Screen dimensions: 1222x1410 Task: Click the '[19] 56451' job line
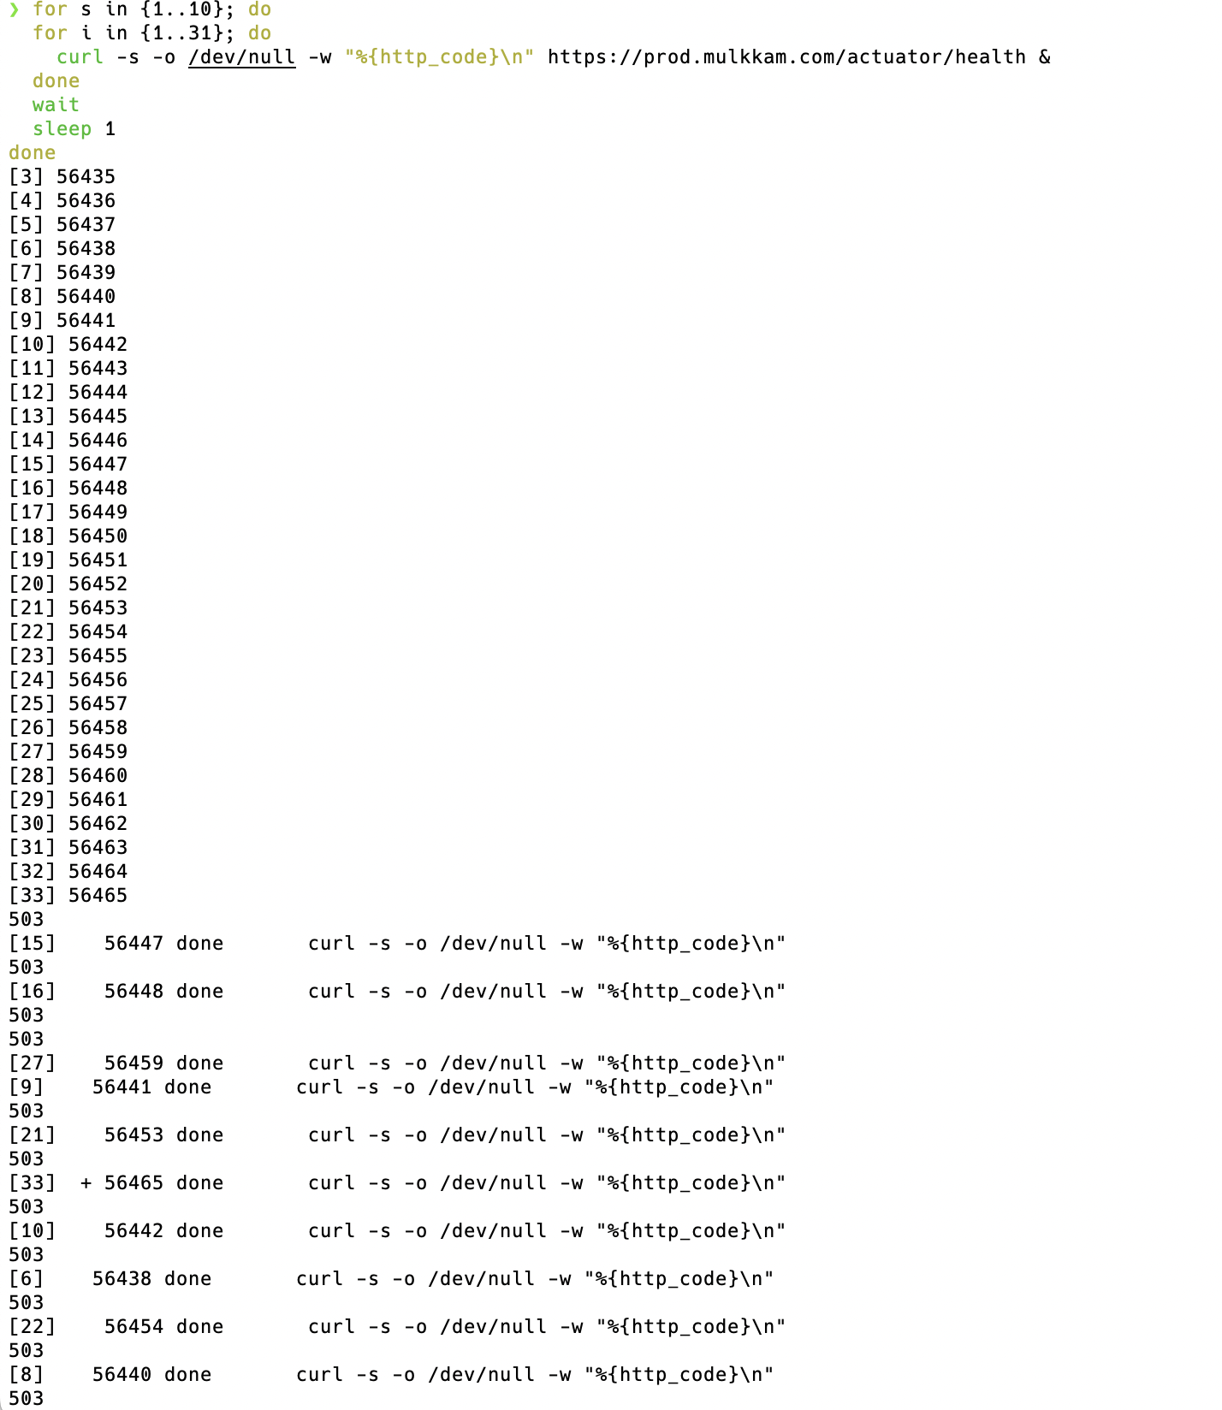pyautogui.click(x=68, y=560)
